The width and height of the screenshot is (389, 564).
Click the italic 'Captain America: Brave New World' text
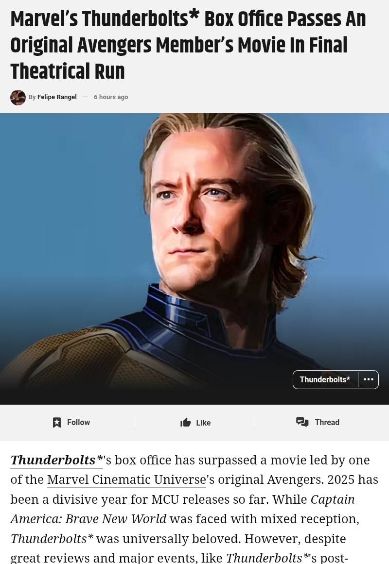tap(183, 509)
